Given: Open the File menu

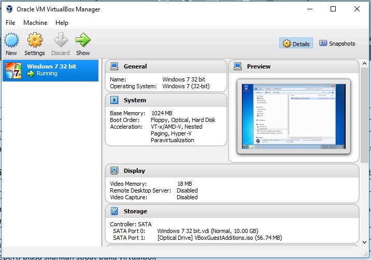Looking at the screenshot, I should pos(10,23).
